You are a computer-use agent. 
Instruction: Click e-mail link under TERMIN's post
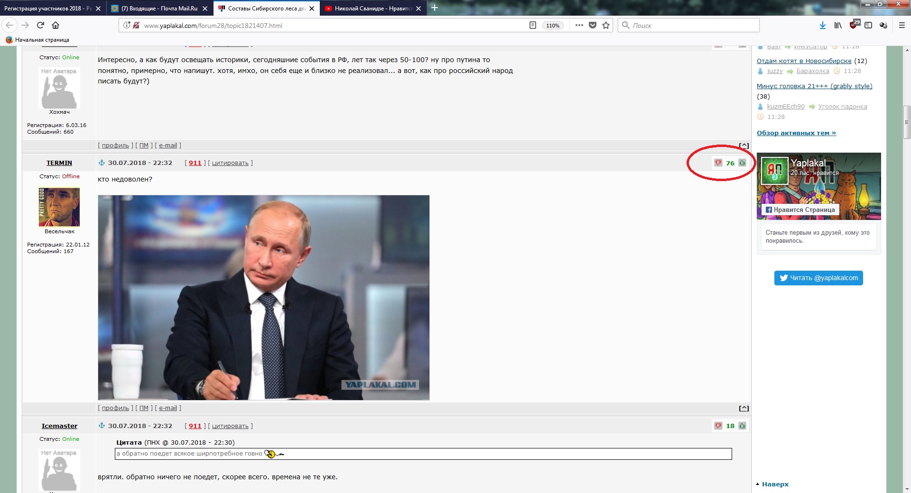point(168,408)
